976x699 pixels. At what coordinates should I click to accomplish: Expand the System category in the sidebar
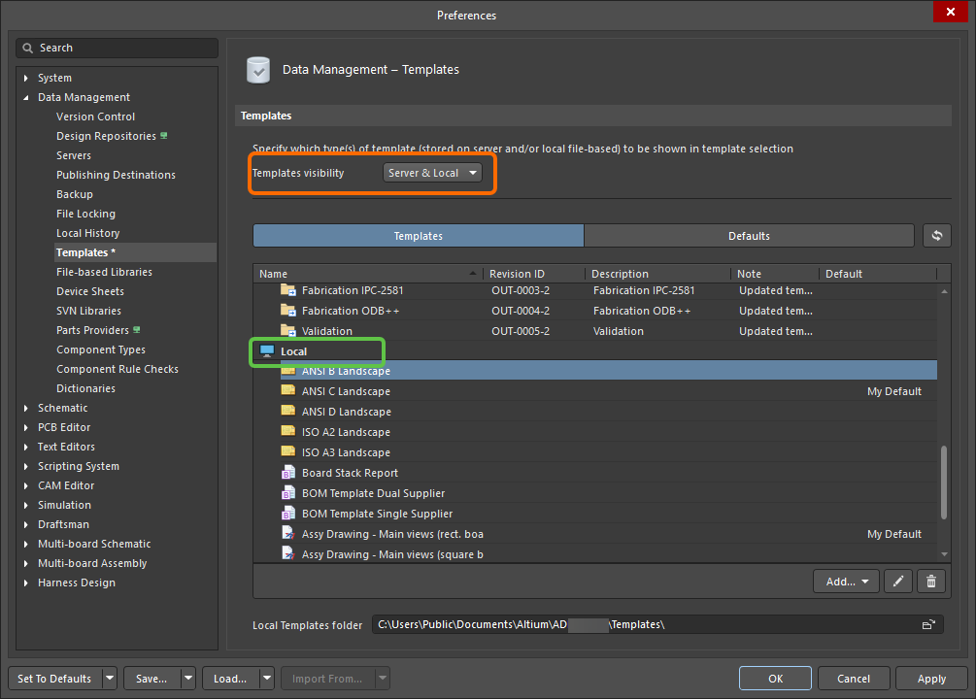pyautogui.click(x=25, y=78)
